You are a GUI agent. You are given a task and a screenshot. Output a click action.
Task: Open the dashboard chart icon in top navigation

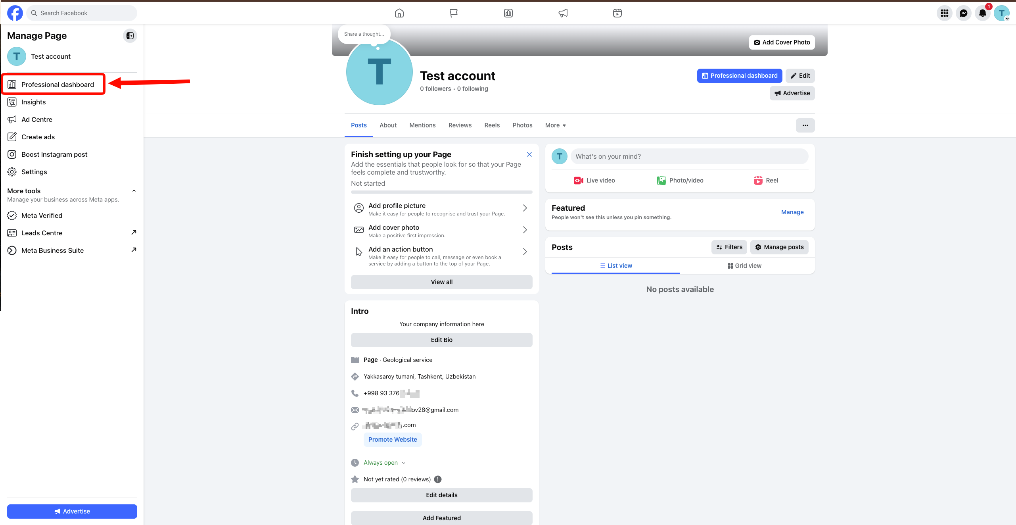click(x=508, y=13)
